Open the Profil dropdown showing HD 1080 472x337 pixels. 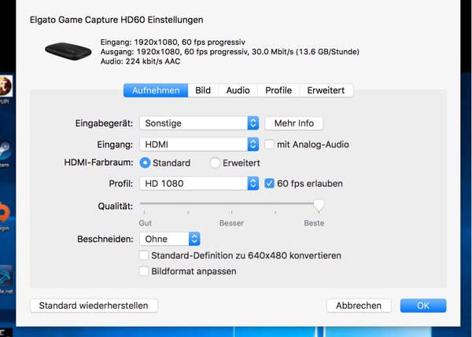[199, 183]
